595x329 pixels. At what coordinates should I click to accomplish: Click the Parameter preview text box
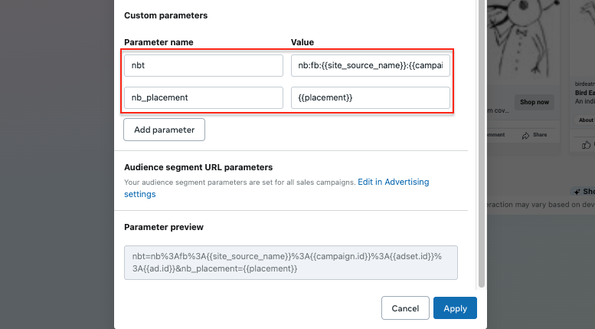[x=290, y=262]
